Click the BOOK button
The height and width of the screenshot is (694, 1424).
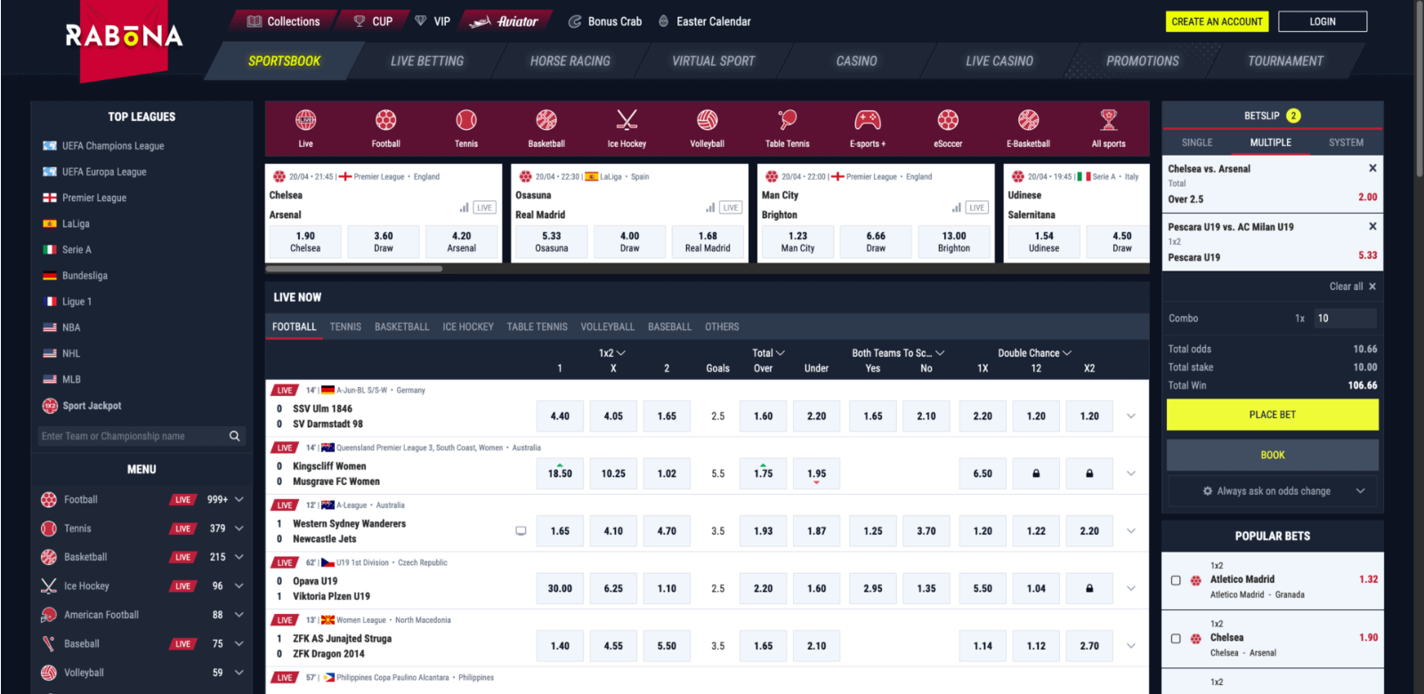[x=1273, y=455]
